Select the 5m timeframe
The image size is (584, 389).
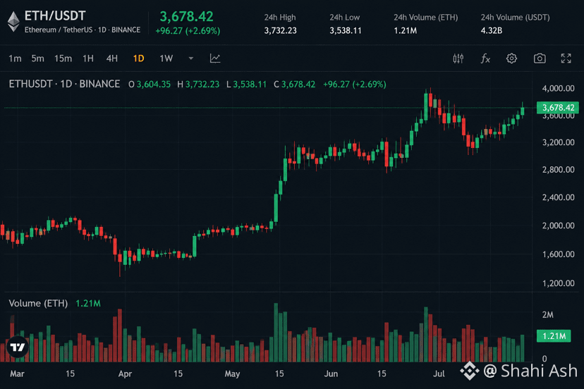[x=37, y=58]
